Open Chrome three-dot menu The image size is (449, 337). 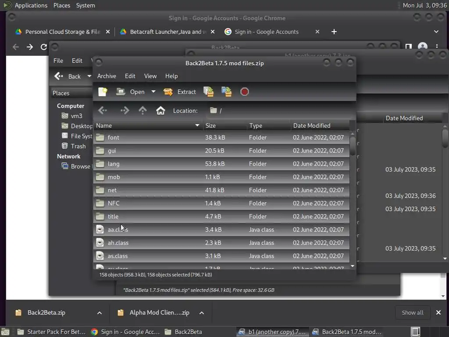[437, 47]
